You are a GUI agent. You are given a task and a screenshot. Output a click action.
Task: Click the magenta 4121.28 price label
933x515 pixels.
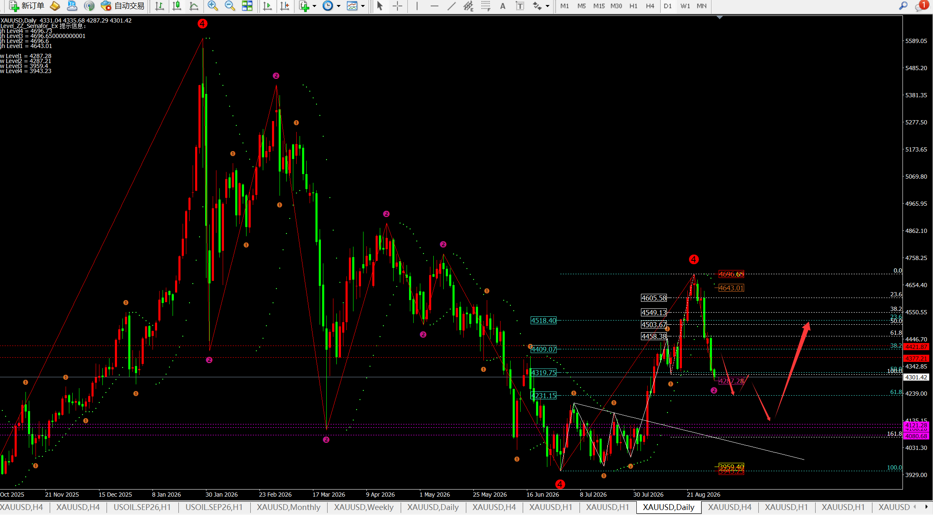point(916,425)
